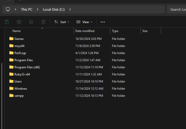Select the xampp folder name
186x129 pixels.
(19, 96)
